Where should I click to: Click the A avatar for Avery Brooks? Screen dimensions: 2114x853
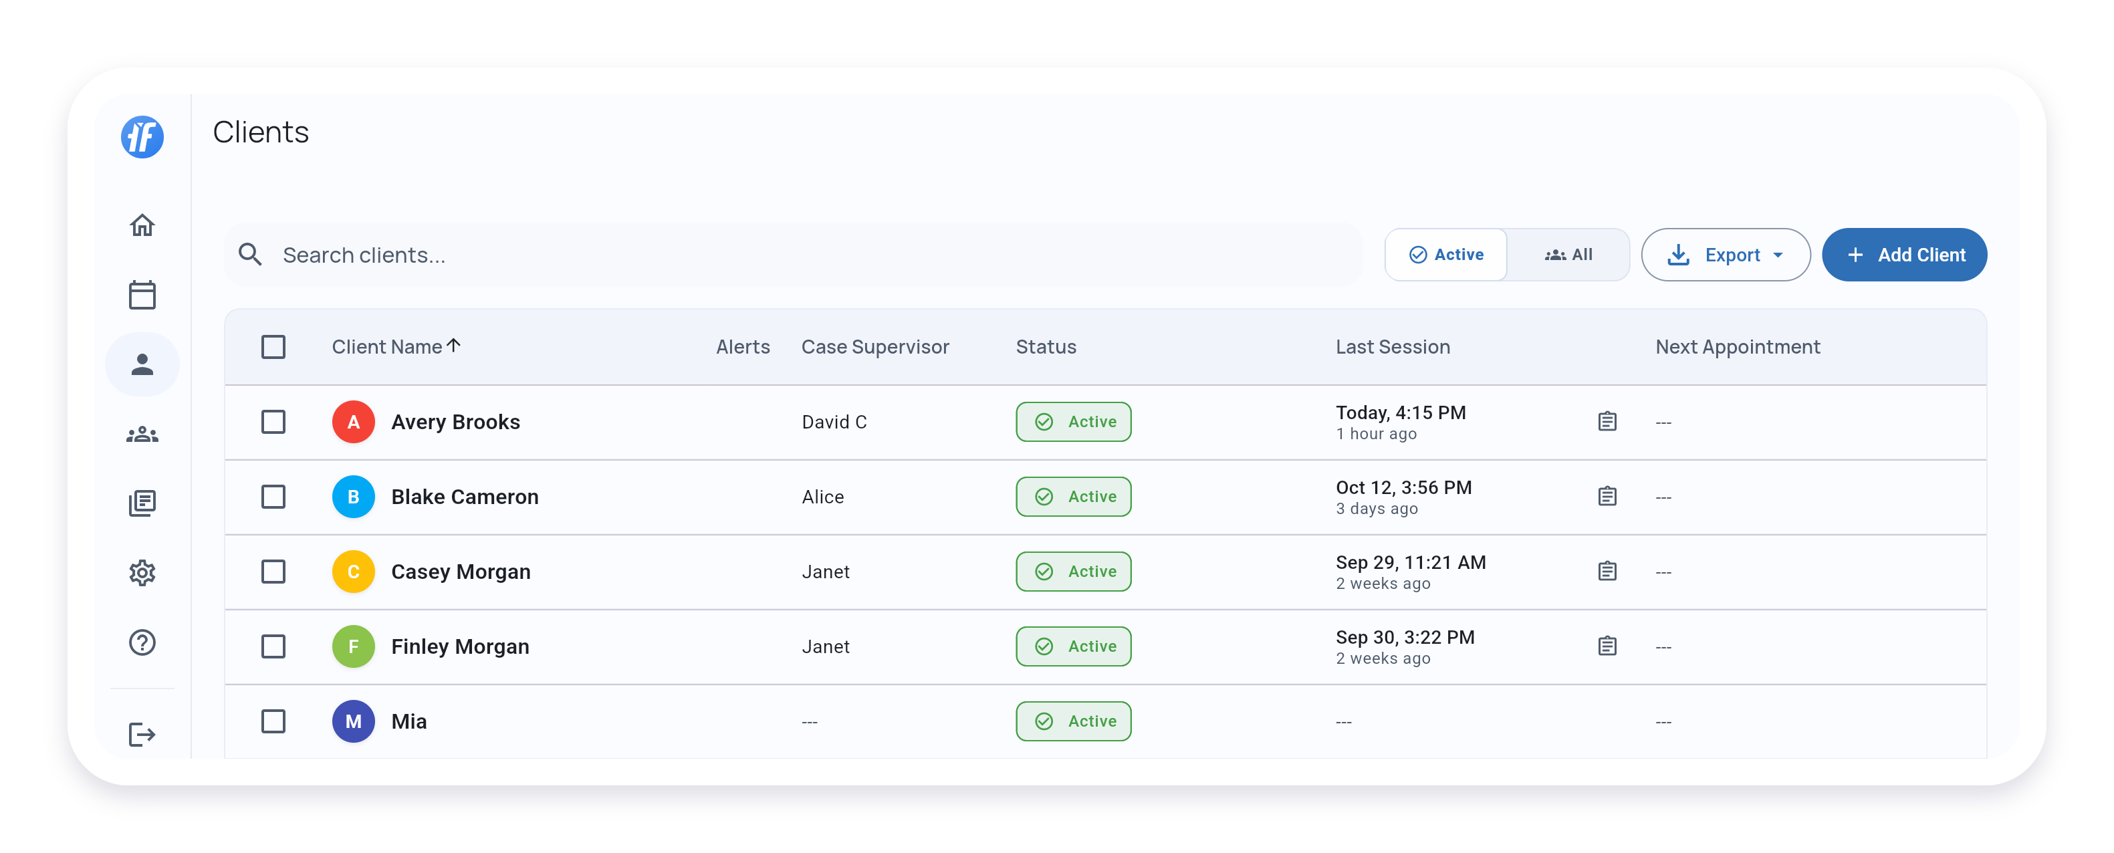click(353, 422)
